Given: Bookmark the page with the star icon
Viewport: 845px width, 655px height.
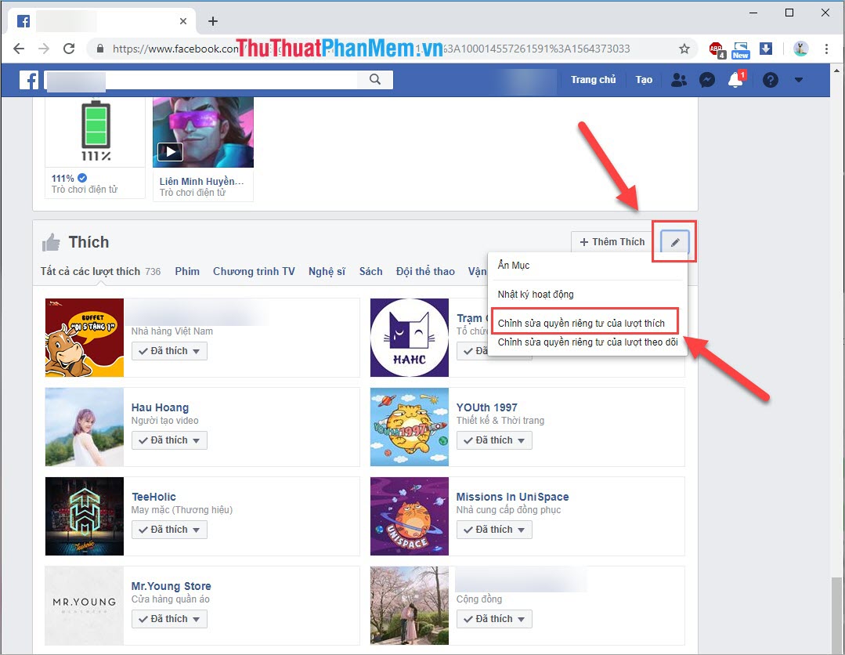Looking at the screenshot, I should (684, 48).
